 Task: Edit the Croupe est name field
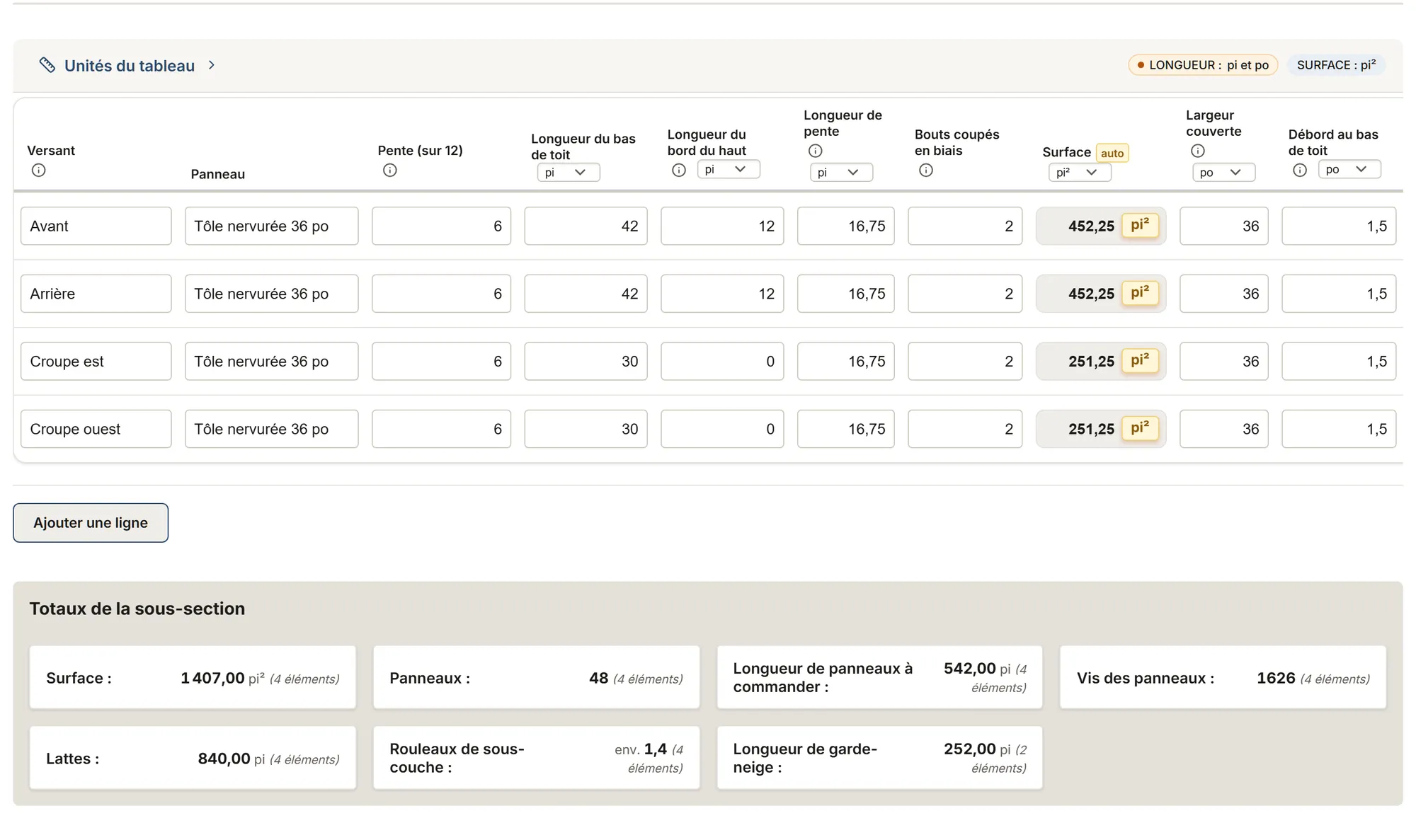96,361
